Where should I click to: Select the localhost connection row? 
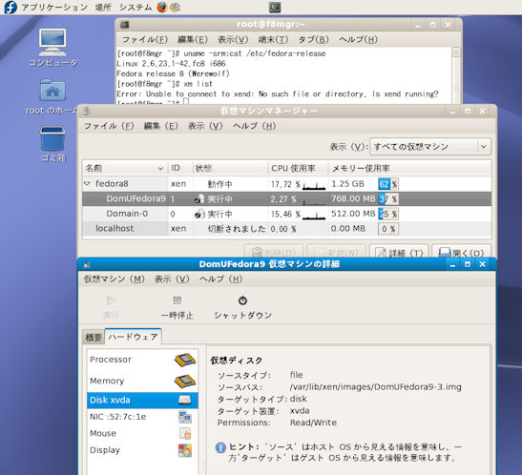pyautogui.click(x=286, y=229)
